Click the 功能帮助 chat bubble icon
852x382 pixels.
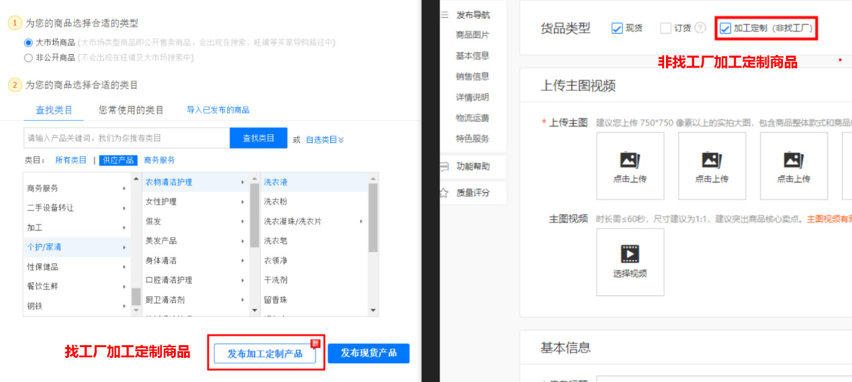pyautogui.click(x=444, y=166)
